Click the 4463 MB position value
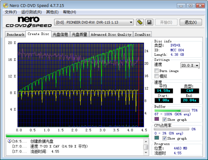Screen dimensions: 208x160 pyautogui.click(x=181, y=148)
